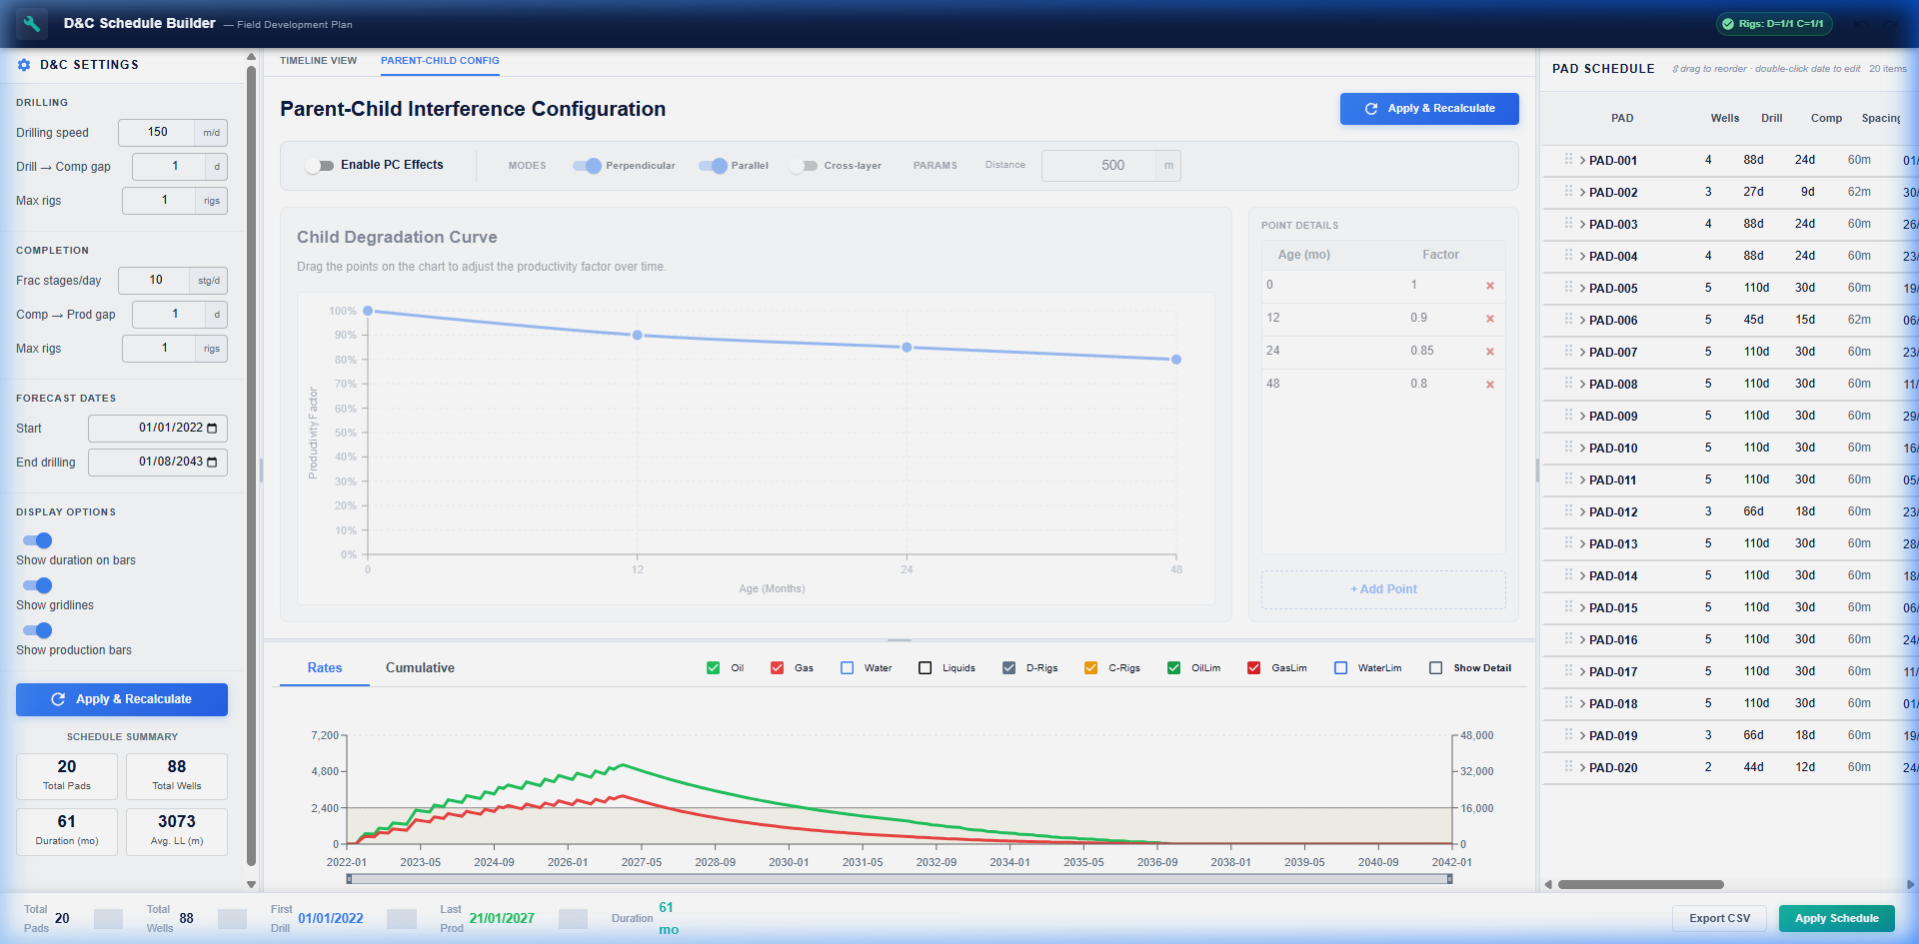Open the Cumulative chart tab
The height and width of the screenshot is (944, 1919).
420,668
